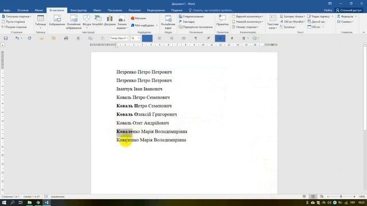Switch to Web Layout view button

[x=322, y=197]
